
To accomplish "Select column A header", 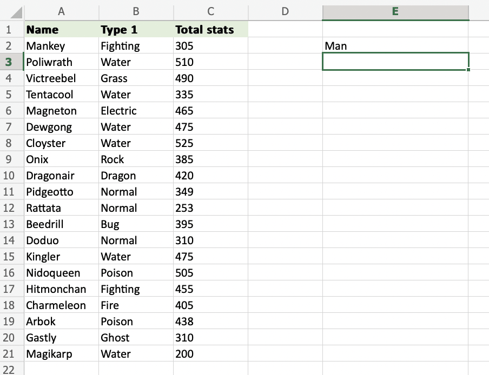I will 61,11.
